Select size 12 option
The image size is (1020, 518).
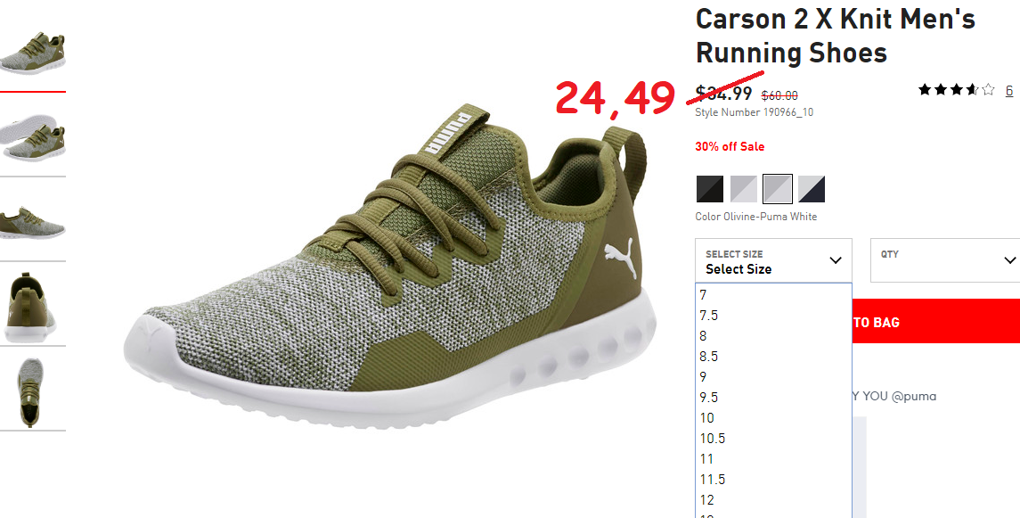773,500
